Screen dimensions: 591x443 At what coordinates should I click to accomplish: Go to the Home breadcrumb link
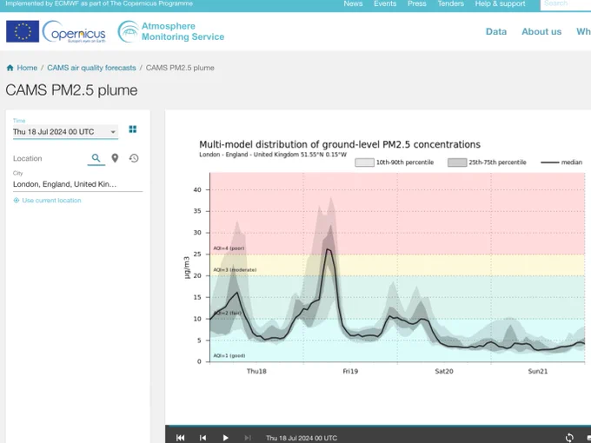[x=27, y=68]
